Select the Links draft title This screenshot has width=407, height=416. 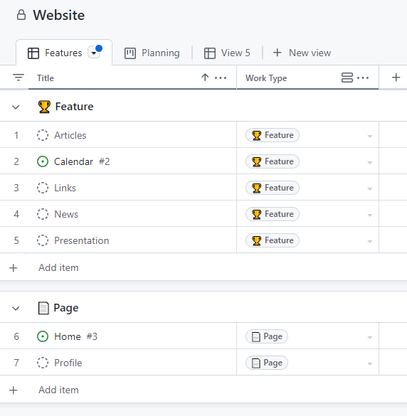[x=65, y=188]
